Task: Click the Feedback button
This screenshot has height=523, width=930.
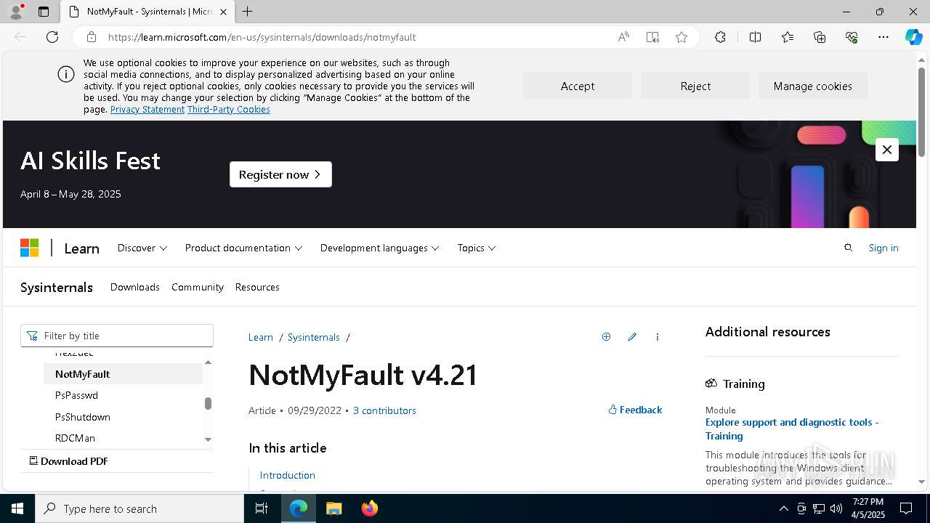Action: (635, 410)
